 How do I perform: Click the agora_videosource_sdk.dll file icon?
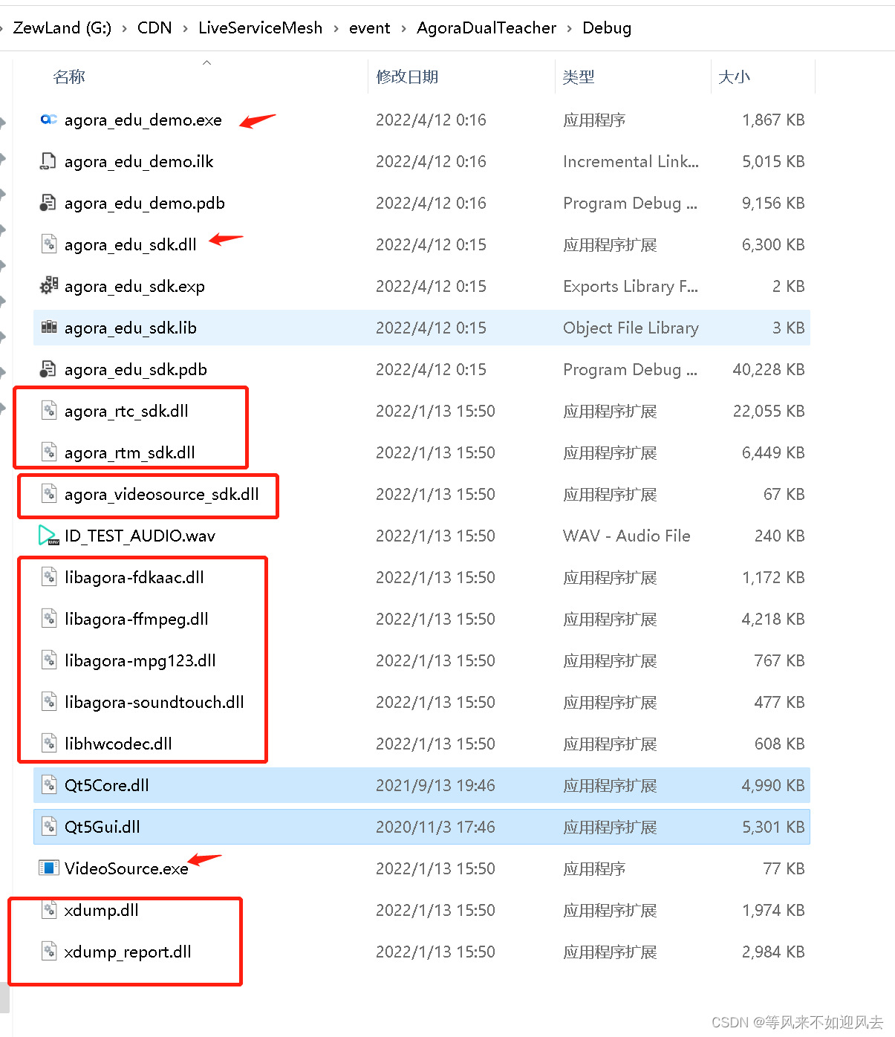48,494
